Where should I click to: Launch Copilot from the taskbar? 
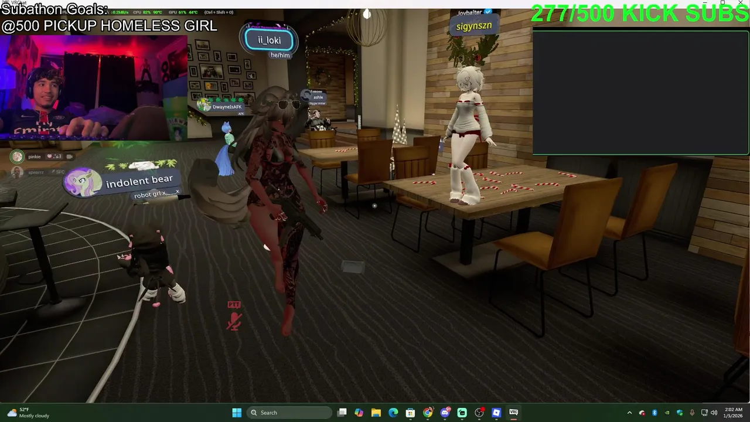click(x=359, y=413)
